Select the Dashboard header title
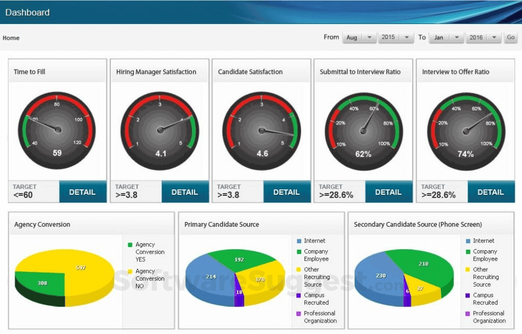This screenshot has width=522, height=334. click(x=27, y=12)
